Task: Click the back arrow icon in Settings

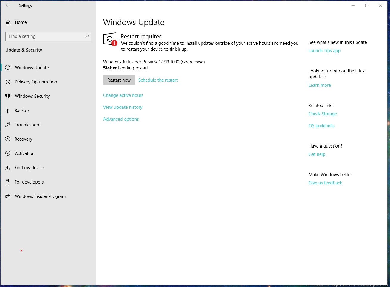Action: pyautogui.click(x=8, y=5)
